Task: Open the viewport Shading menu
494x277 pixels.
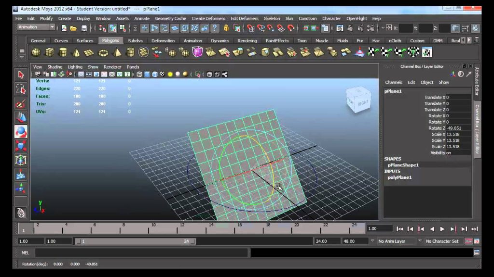Action: pyautogui.click(x=55, y=67)
